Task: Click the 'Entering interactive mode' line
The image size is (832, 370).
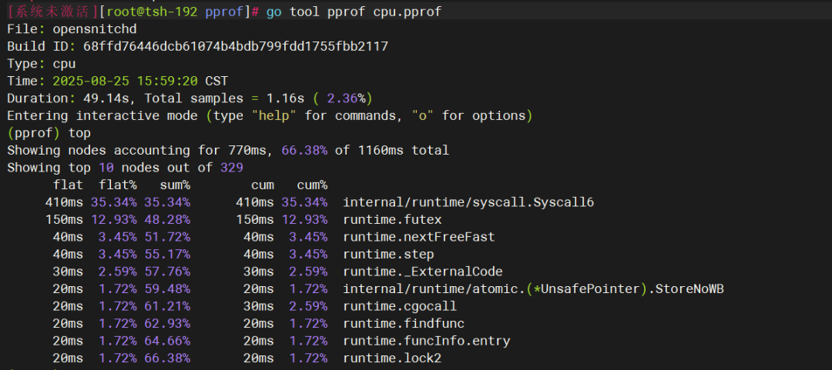Action: point(270,115)
